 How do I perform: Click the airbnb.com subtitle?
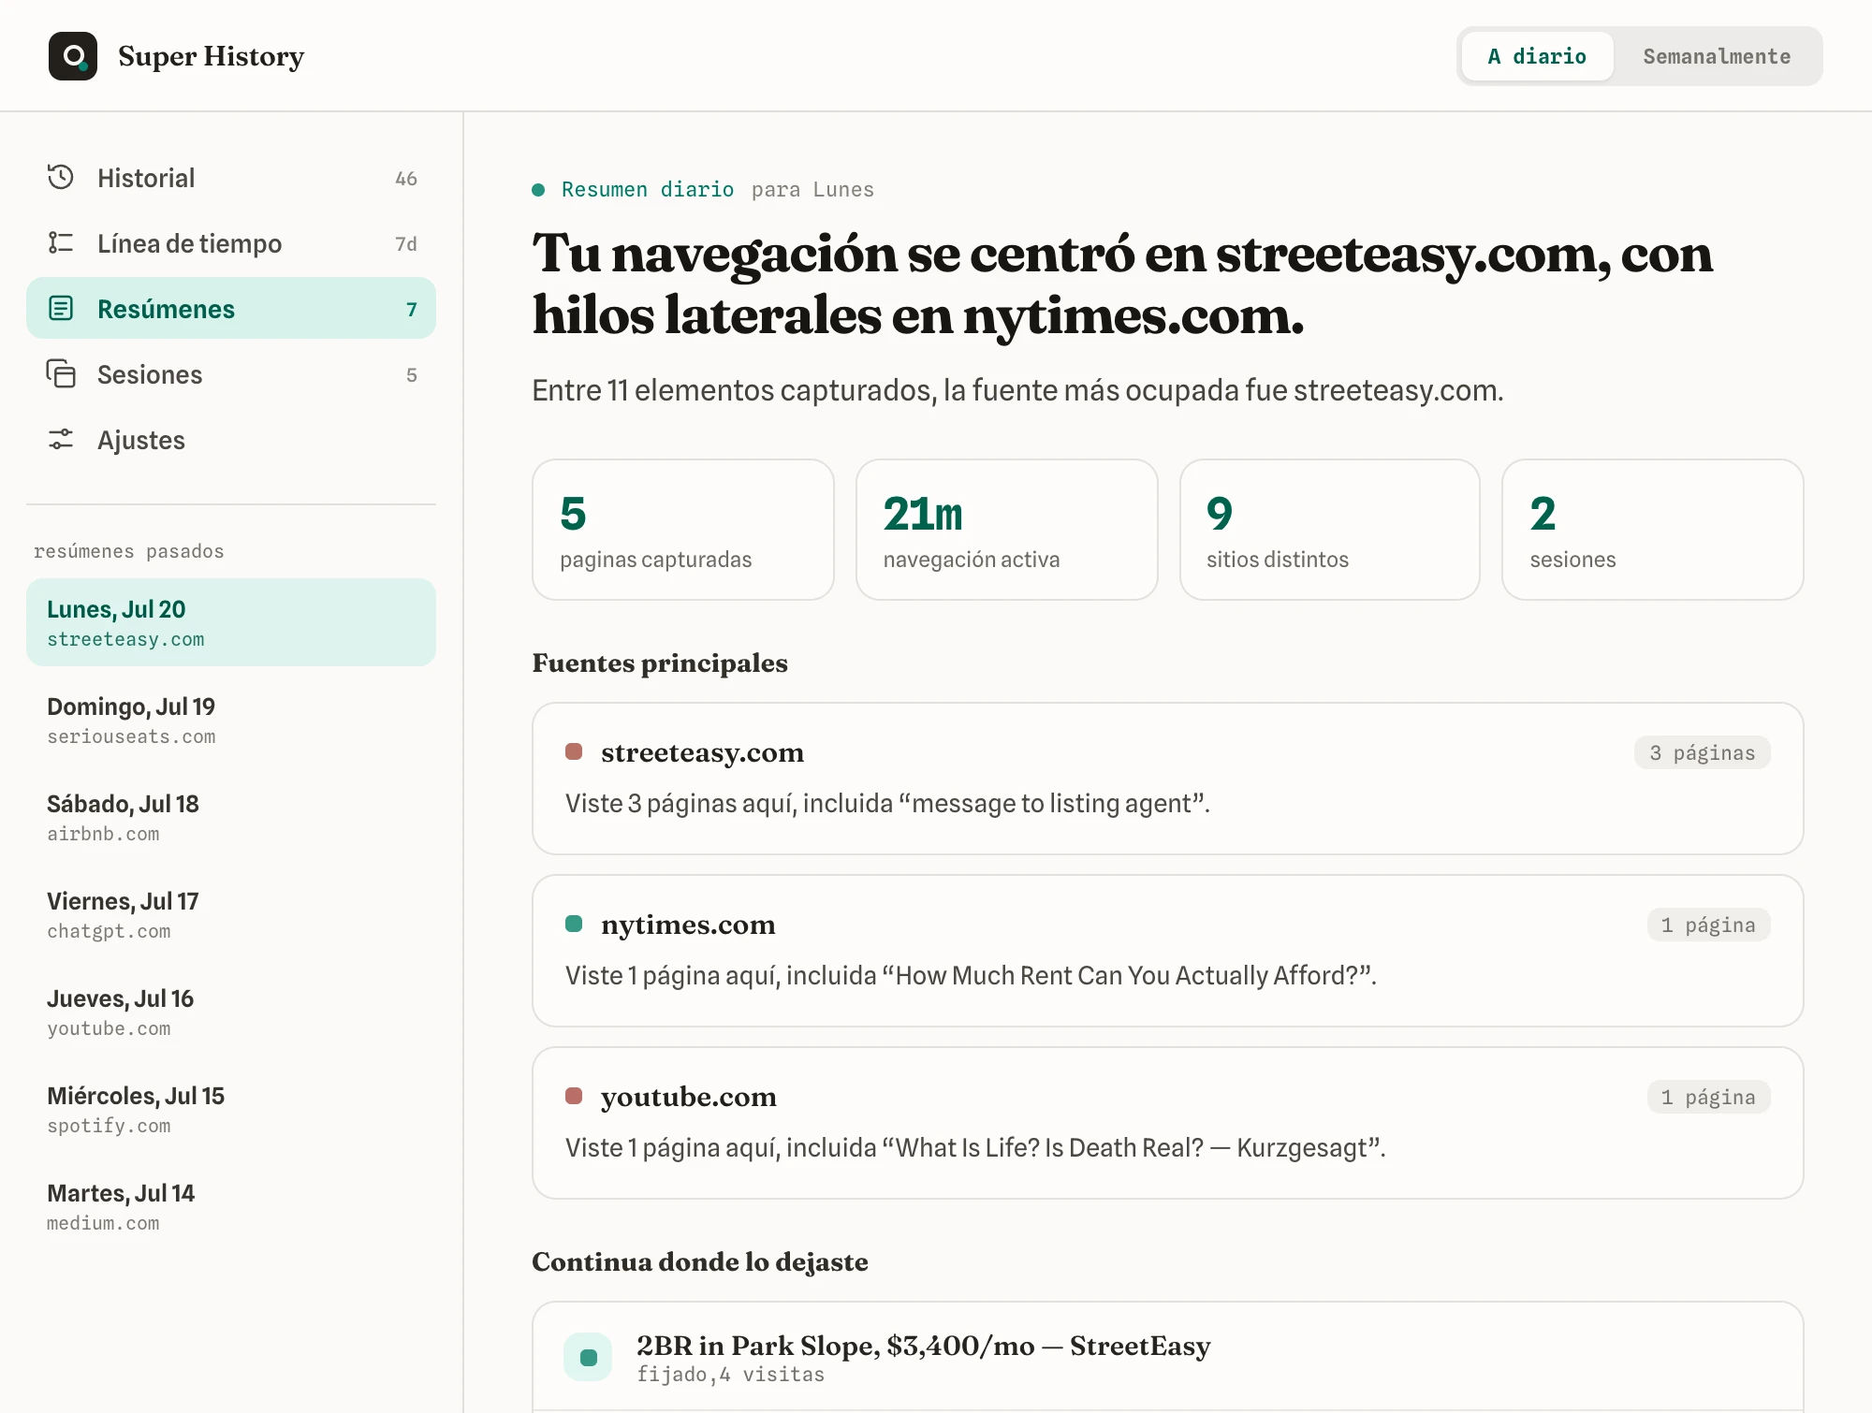(103, 834)
